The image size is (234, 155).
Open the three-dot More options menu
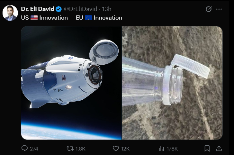coord(219,9)
